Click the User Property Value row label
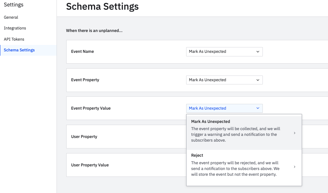328x193 pixels. pyautogui.click(x=90, y=165)
